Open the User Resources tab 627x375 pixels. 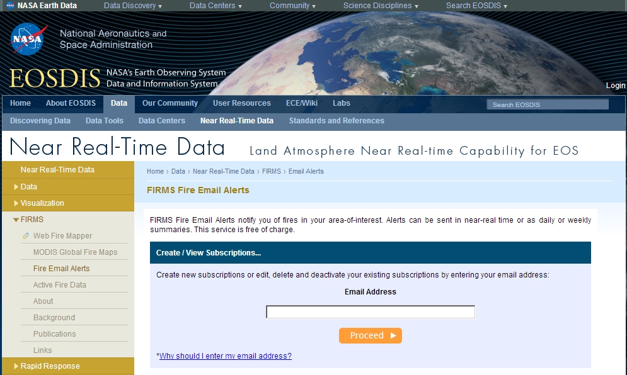click(x=241, y=103)
